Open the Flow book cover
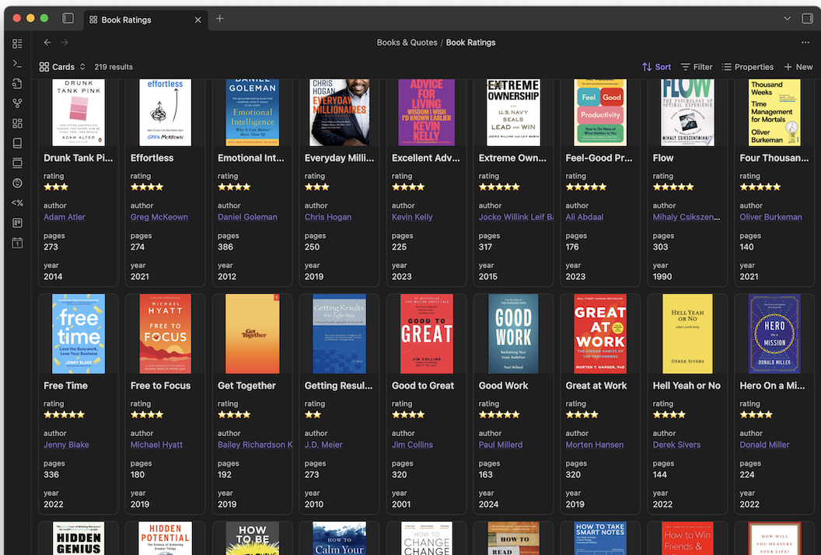Viewport: 821px width, 555px height. click(687, 113)
